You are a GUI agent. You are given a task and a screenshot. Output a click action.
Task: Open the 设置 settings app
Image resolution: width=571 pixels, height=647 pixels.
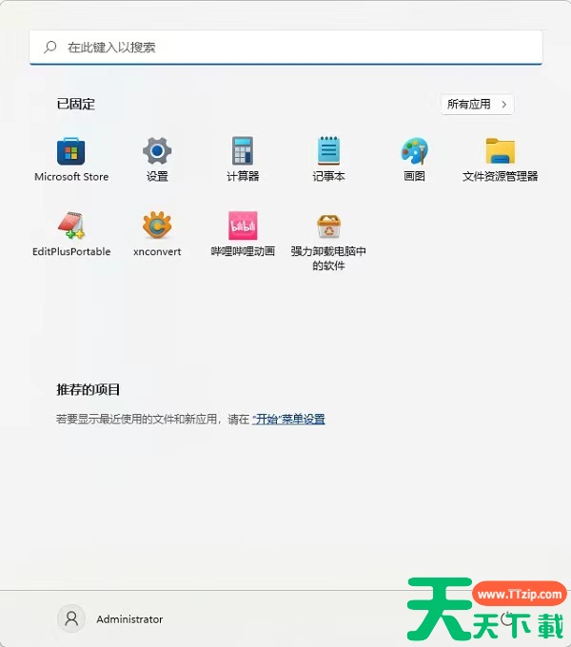point(157,159)
